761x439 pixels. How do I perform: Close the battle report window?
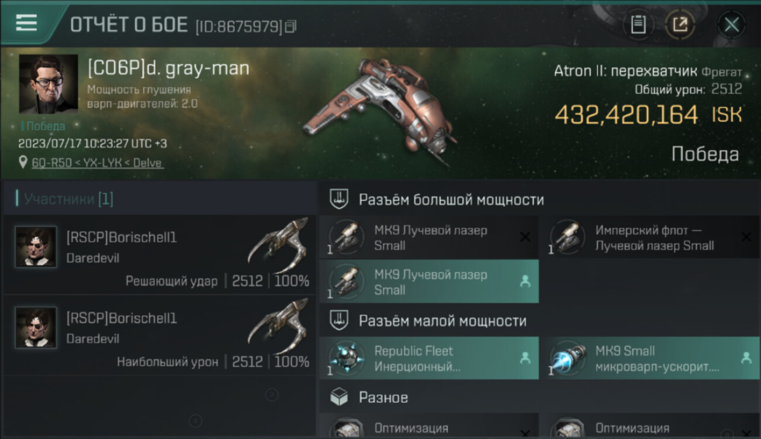coord(732,25)
